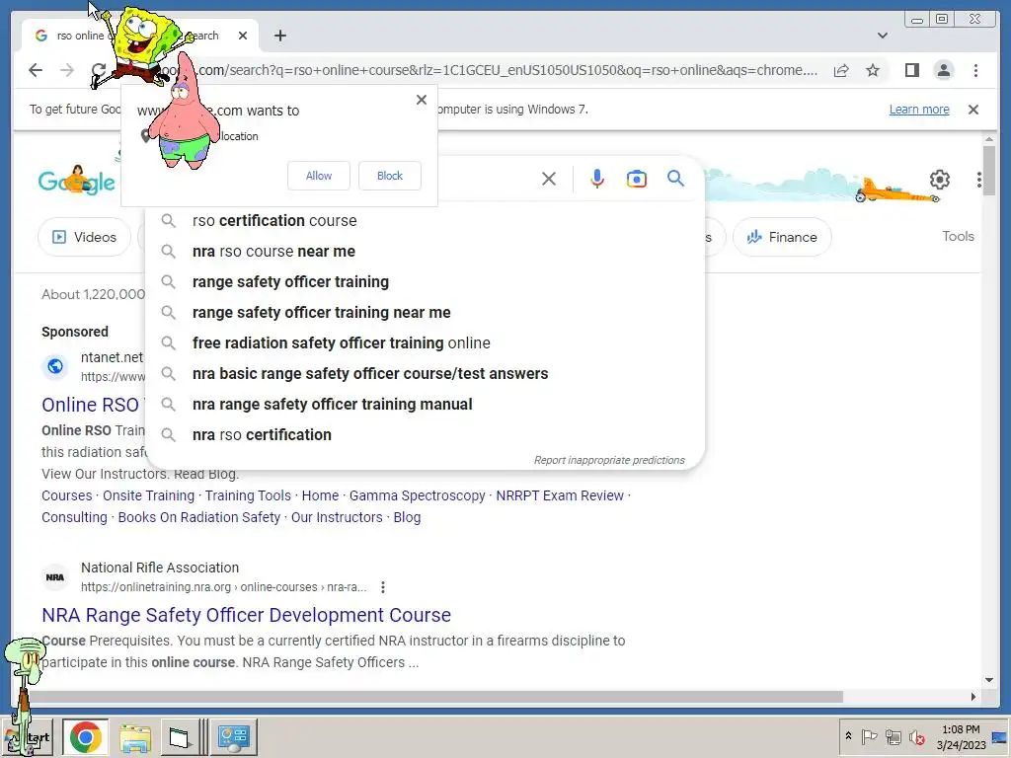Open a new tab with plus button

point(279,36)
